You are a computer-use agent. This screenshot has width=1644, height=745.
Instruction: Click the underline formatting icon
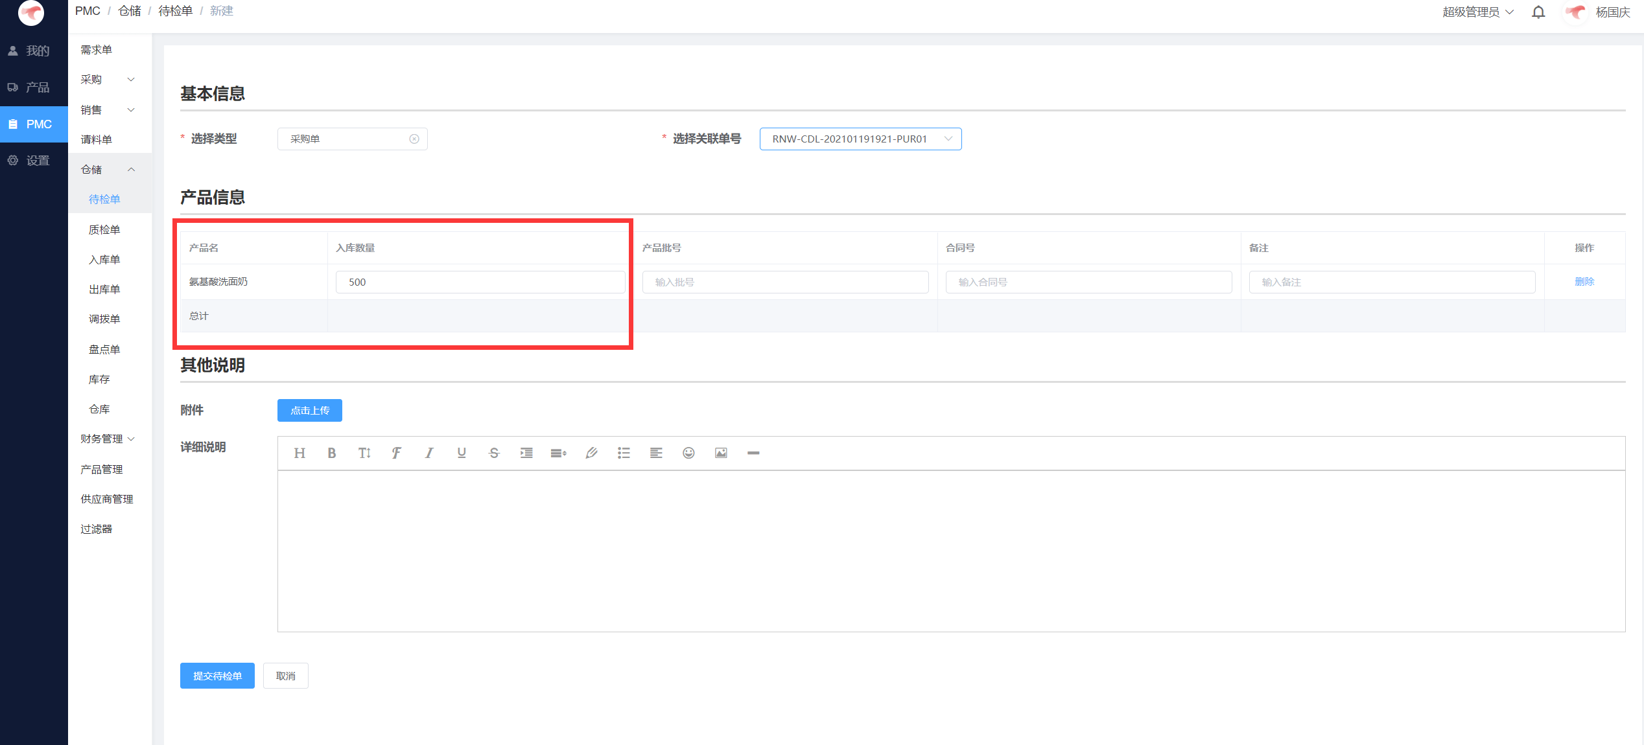[462, 453]
